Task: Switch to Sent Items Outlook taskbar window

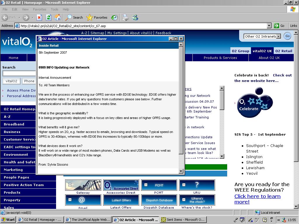Action: tap(184, 220)
